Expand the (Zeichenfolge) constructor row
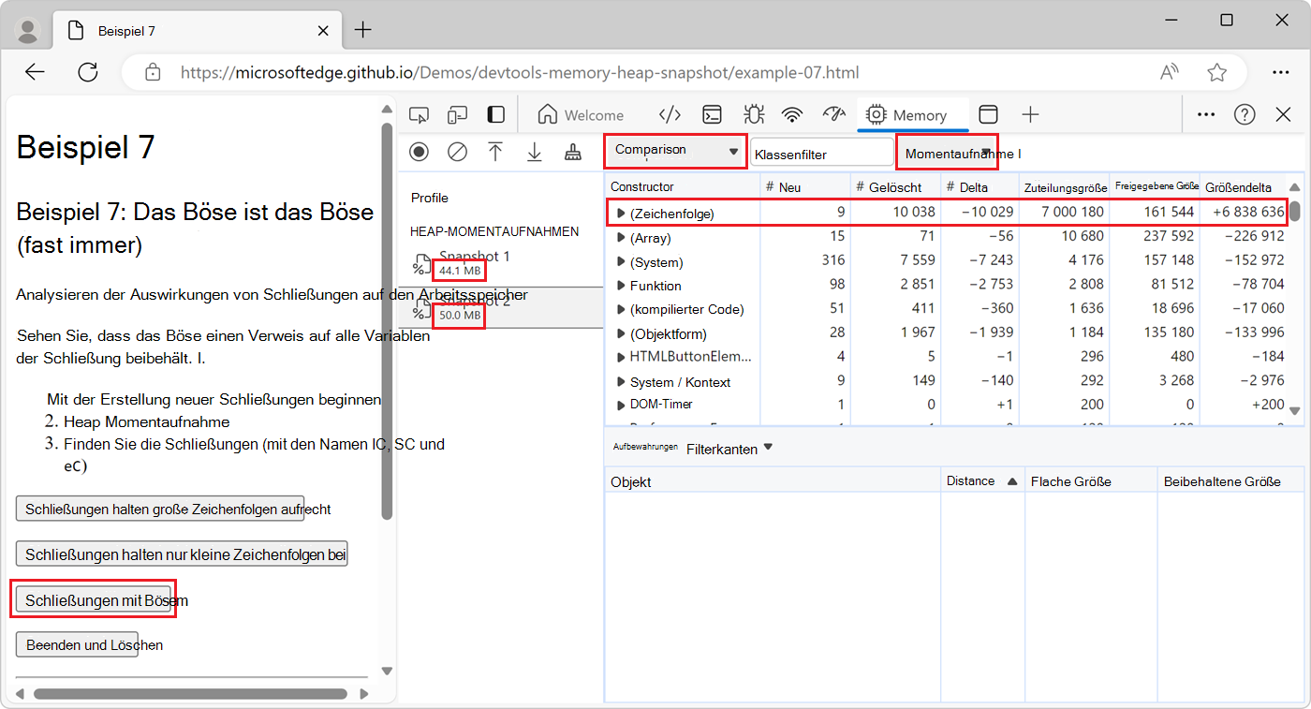The image size is (1311, 709). (621, 214)
